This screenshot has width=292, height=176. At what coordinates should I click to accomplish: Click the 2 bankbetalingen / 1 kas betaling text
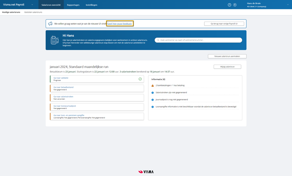pos(170,85)
